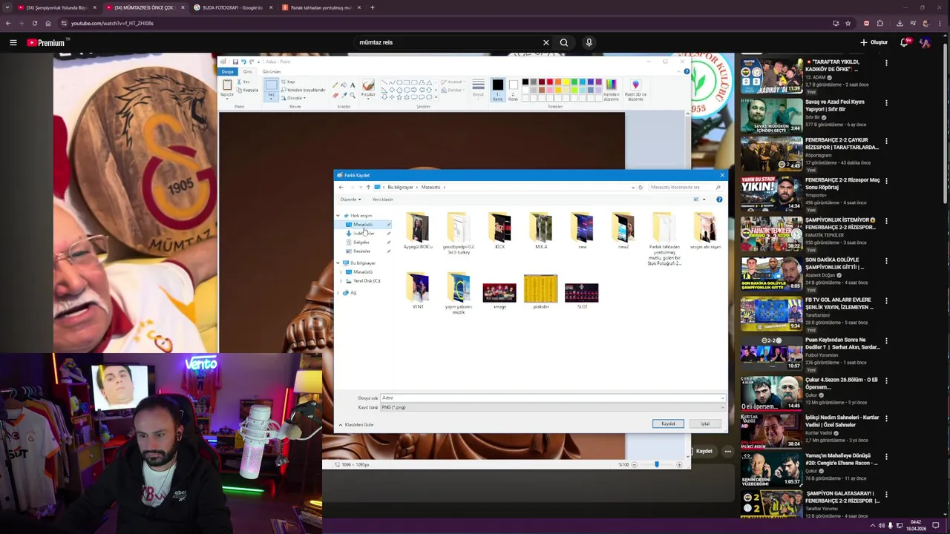The height and width of the screenshot is (534, 950).
Task: Open the yayın yabancı müzik folder
Action: click(459, 294)
